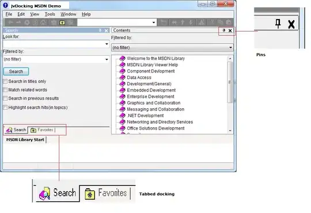Open Contents panel filter dropdown

tap(230, 48)
